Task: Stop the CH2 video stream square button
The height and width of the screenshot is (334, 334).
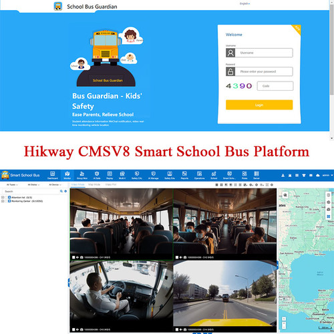Action: 177,257
